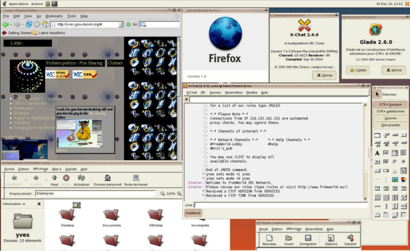Pick the Label 'A' widget in Glade palette
Image resolution: width=410 pixels, height=251 pixels.
coord(377,153)
